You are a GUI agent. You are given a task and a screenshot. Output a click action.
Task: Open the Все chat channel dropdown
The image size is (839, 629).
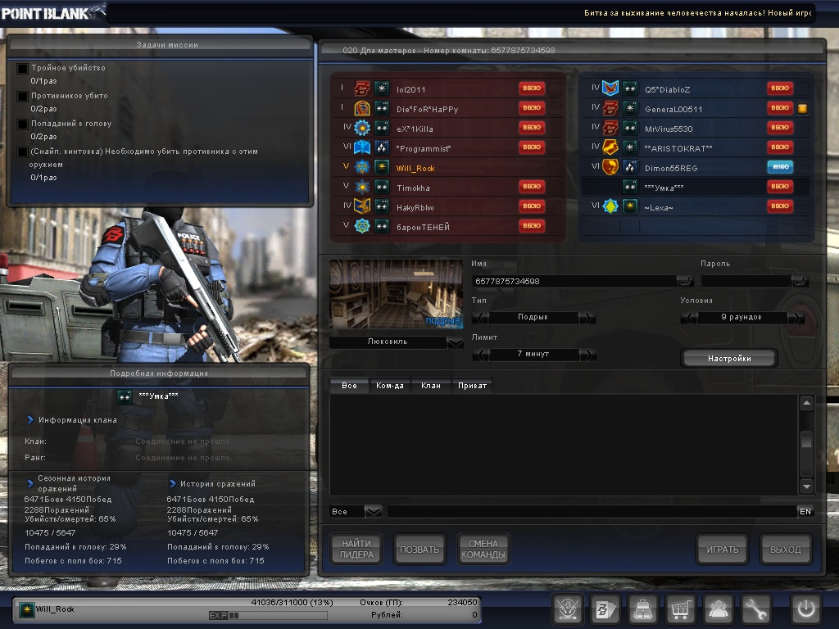click(373, 512)
